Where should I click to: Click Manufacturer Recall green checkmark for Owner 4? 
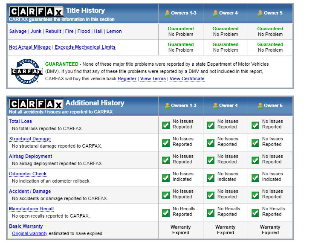click(x=211, y=213)
